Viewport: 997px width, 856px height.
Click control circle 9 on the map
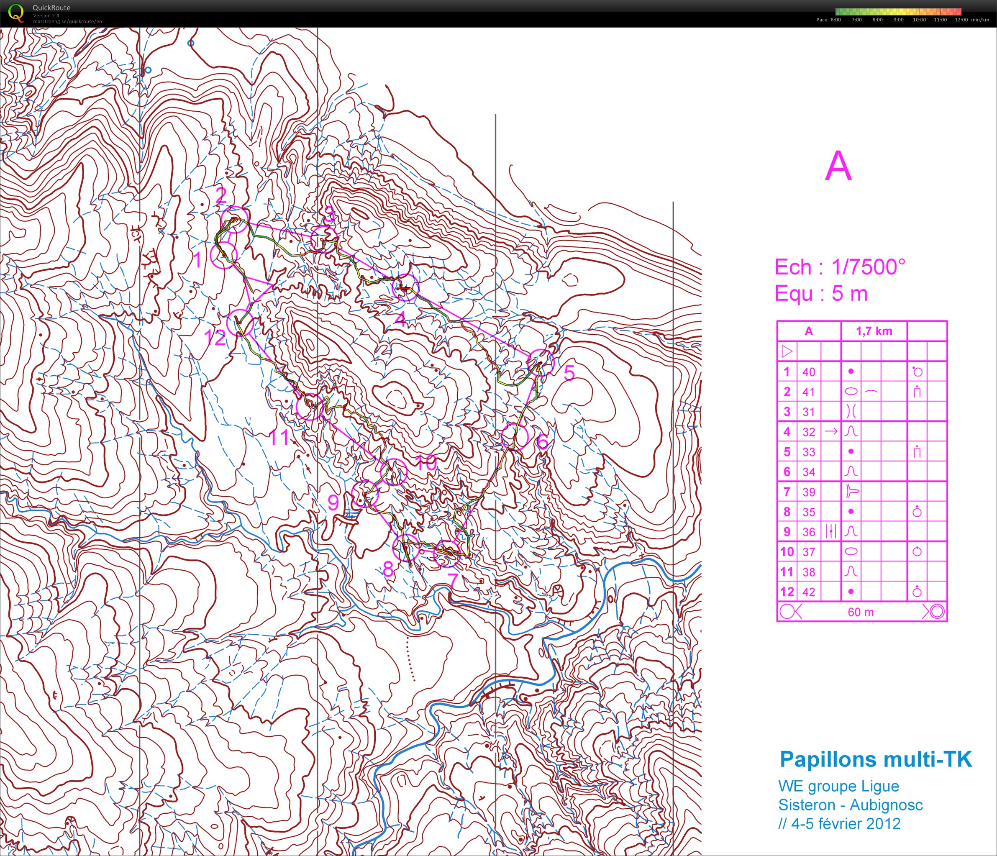coord(365,493)
